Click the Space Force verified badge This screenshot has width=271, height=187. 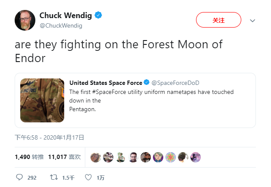click(x=146, y=82)
